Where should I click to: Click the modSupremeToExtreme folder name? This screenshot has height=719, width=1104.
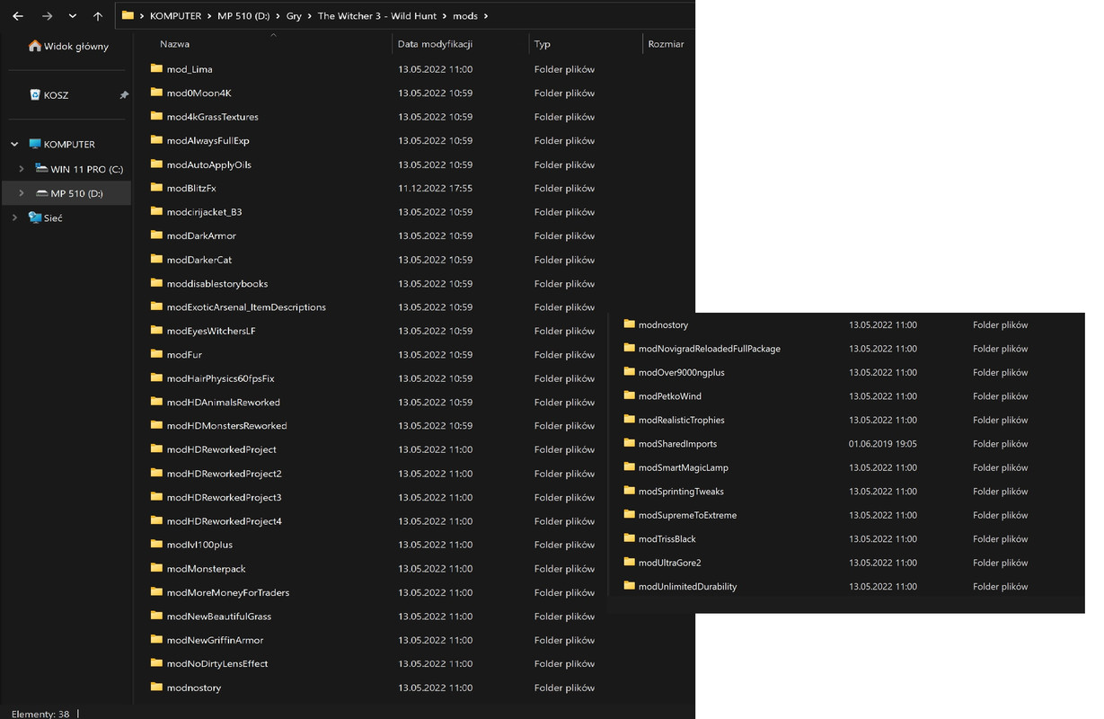[687, 515]
